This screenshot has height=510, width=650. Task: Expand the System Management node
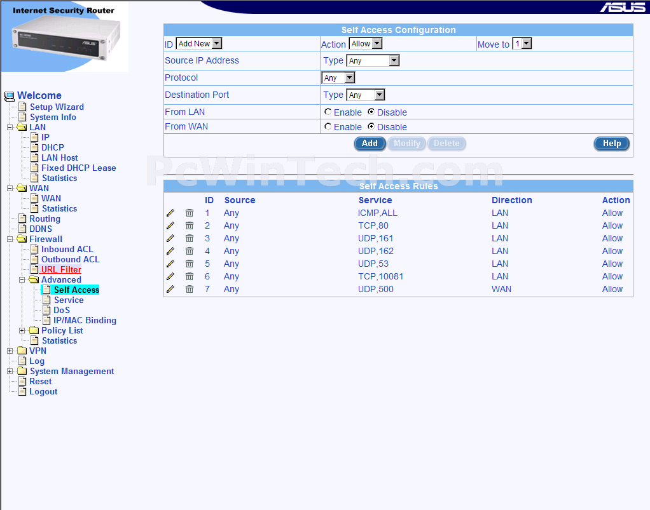tap(10, 372)
